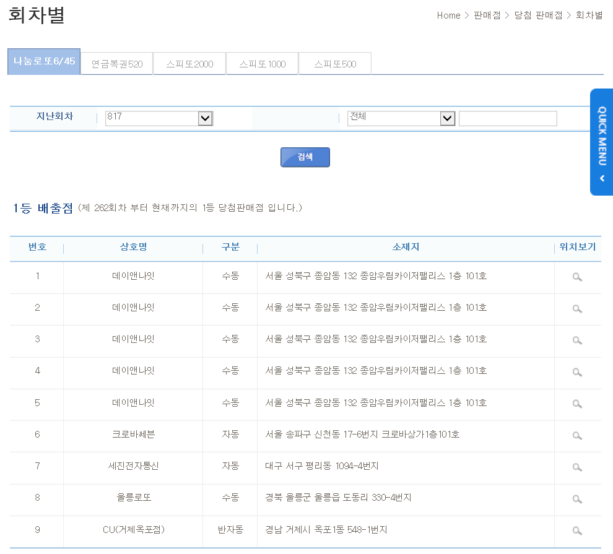This screenshot has width=613, height=554.
Task: Click magnifier icon on row number 5
Action: 577,404
